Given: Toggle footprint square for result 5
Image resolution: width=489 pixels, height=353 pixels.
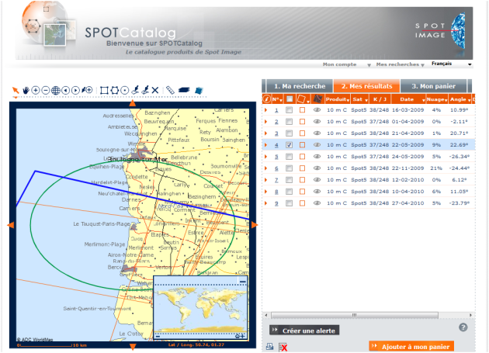Looking at the screenshot, I should click(302, 157).
